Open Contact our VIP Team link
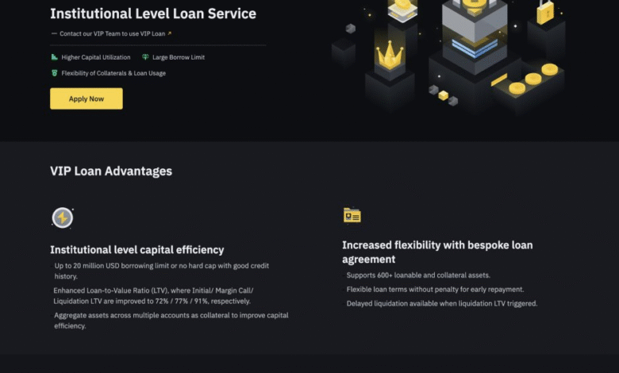This screenshot has width=619, height=373. [x=112, y=34]
